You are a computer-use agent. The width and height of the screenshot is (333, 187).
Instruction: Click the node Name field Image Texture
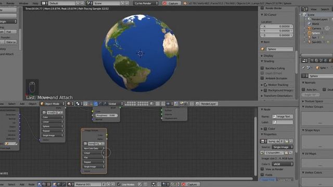[x=283, y=116]
